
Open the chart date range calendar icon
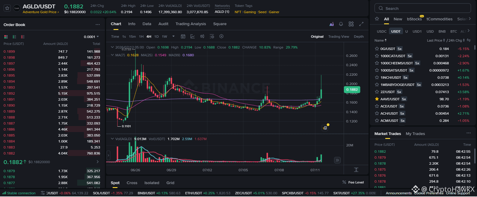coord(183,37)
